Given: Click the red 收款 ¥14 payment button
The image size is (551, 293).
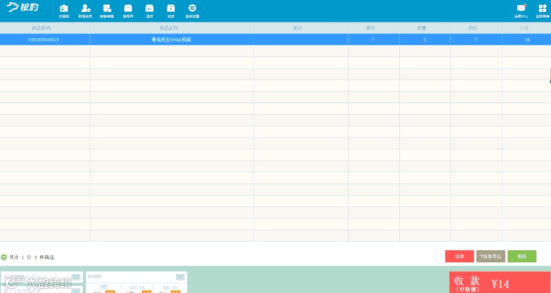Looking at the screenshot, I should tap(500, 282).
